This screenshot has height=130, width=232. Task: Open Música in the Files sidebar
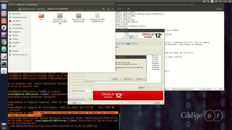[15, 35]
